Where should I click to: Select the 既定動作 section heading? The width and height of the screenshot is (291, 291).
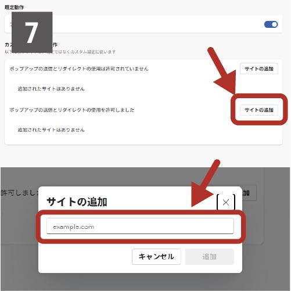click(15, 8)
